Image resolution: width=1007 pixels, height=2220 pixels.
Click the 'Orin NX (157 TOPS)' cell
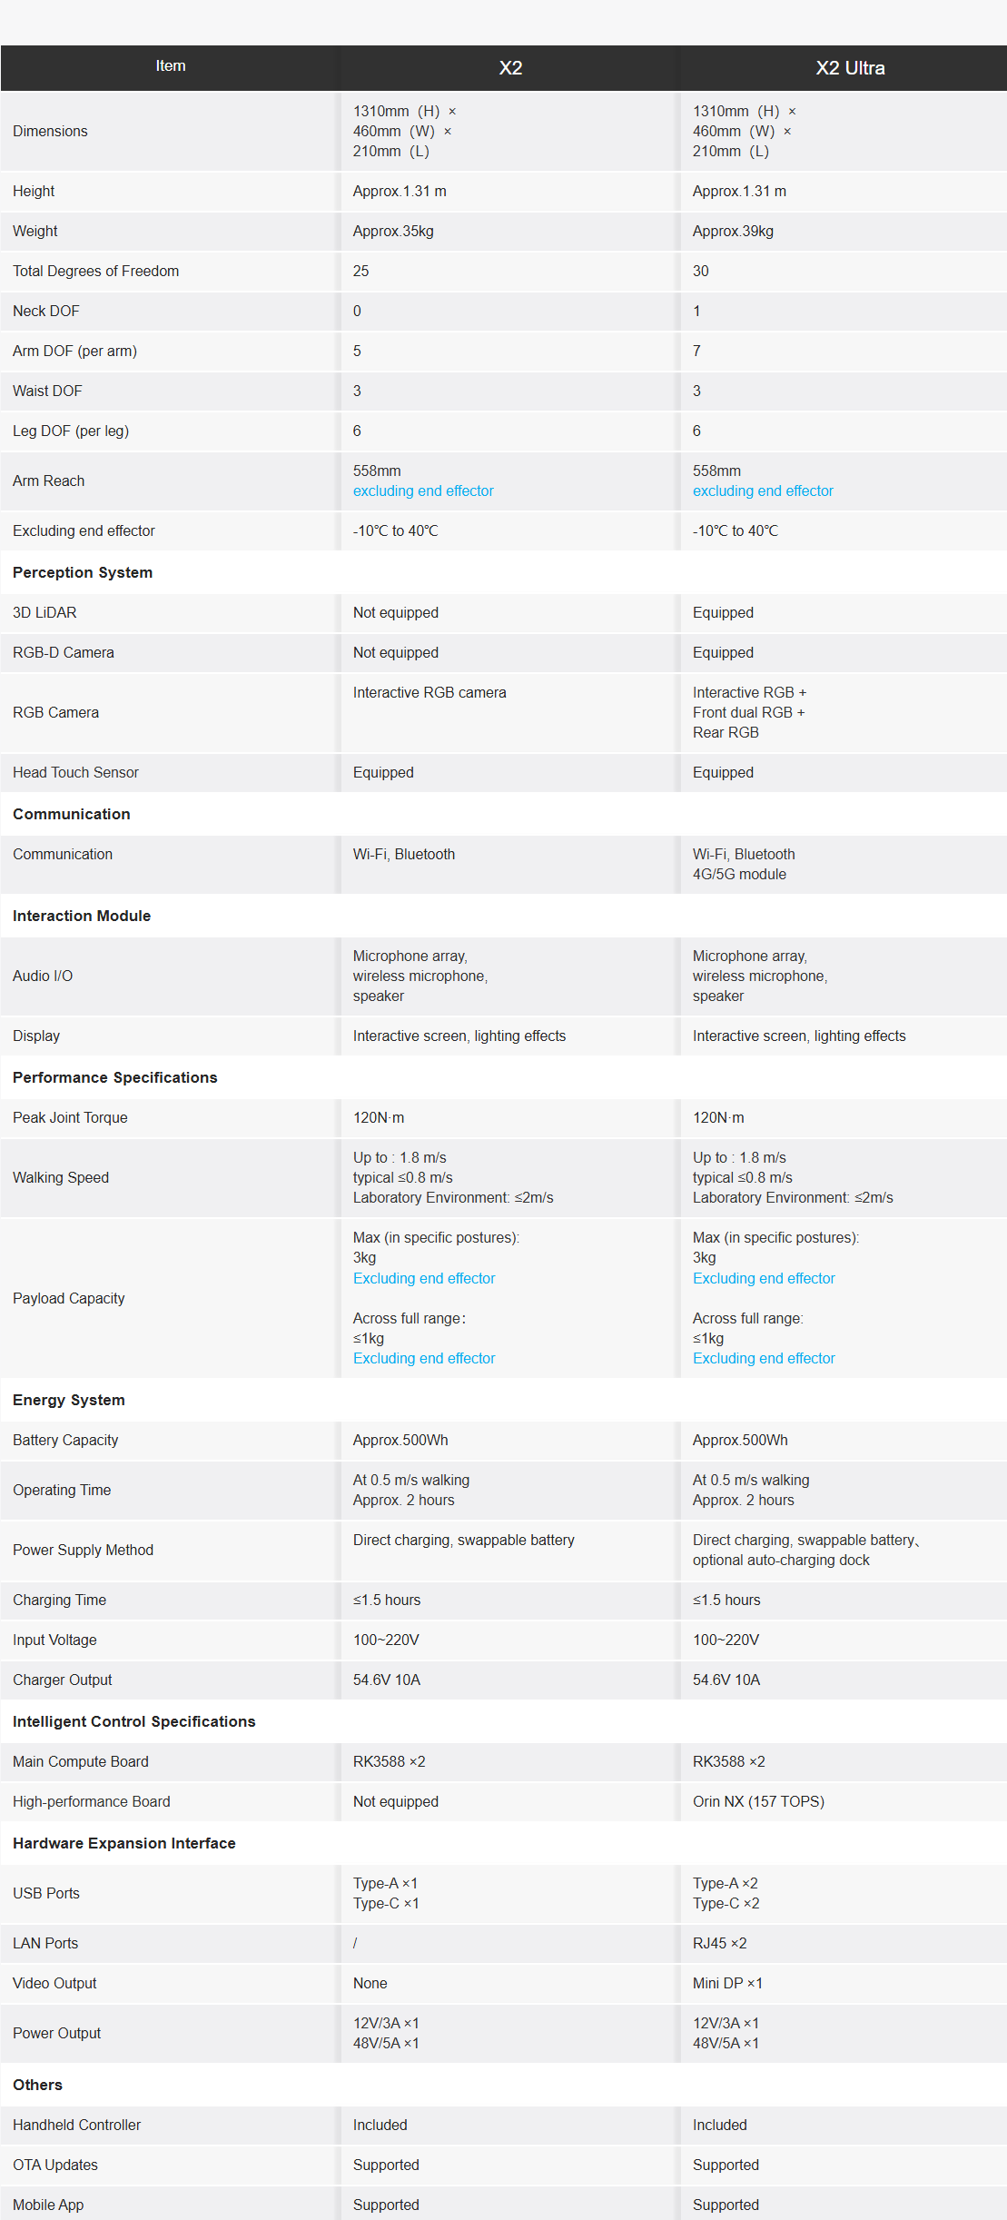758,1802
